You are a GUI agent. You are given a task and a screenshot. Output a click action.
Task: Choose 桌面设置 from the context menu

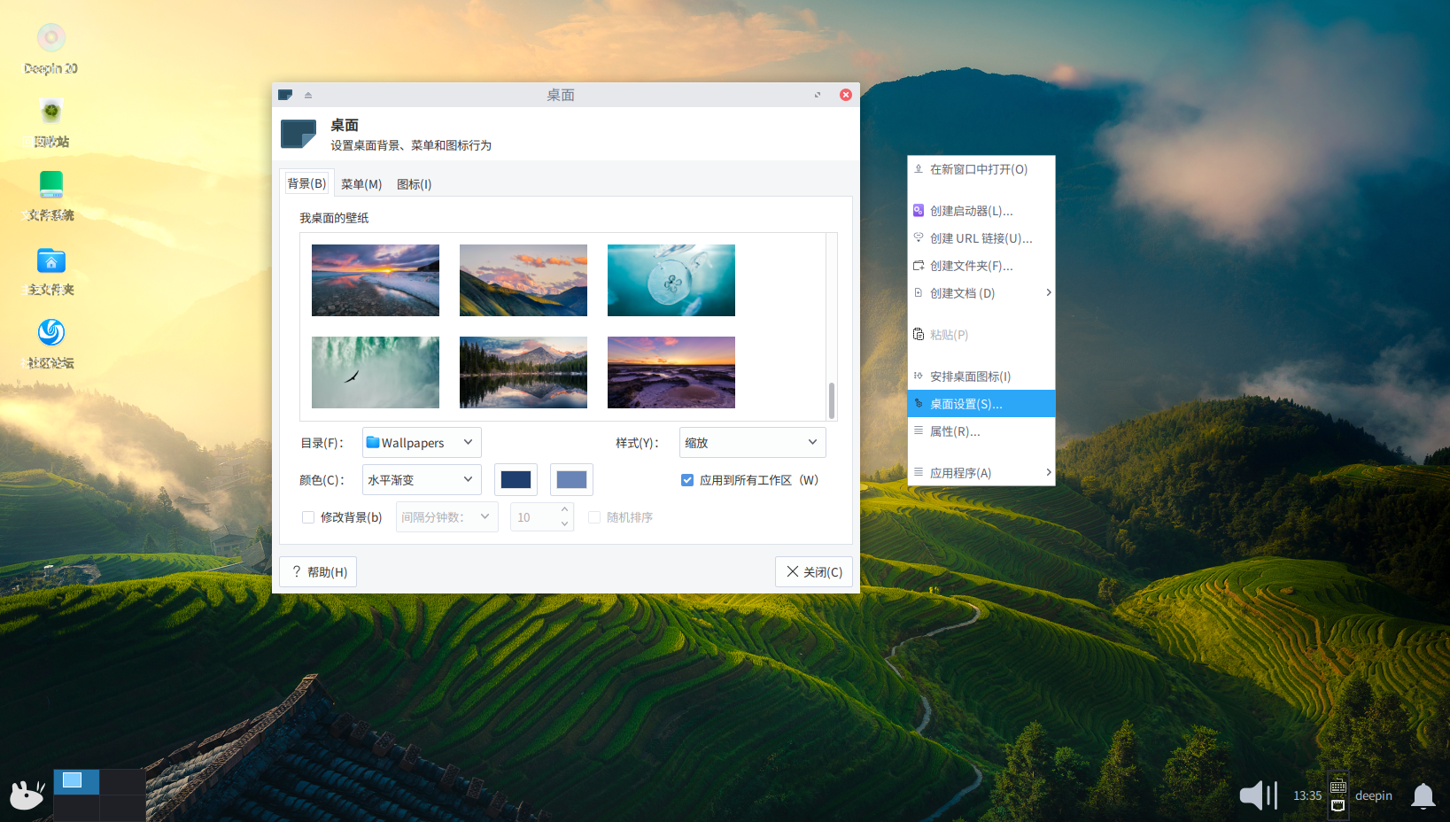coord(981,404)
